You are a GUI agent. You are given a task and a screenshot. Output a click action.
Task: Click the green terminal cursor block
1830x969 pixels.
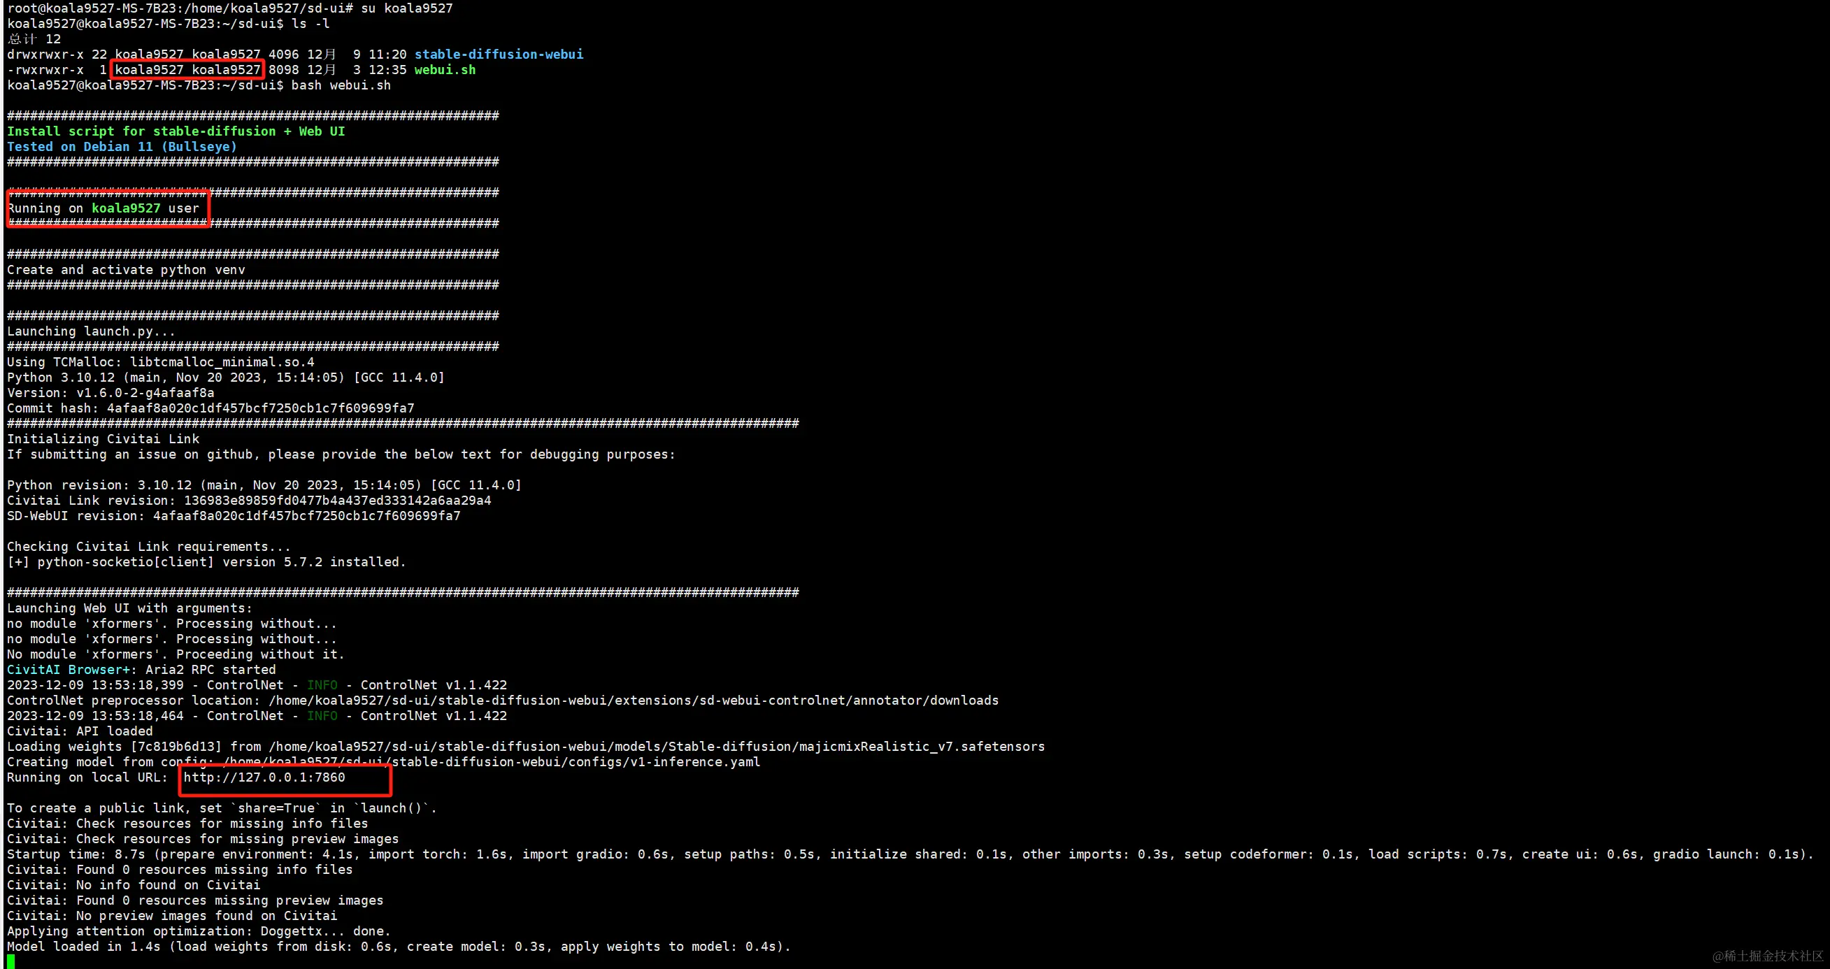tap(10, 961)
